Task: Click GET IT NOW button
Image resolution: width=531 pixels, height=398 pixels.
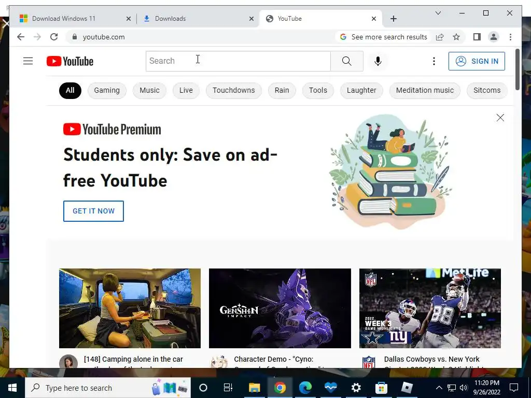Action: (x=93, y=211)
